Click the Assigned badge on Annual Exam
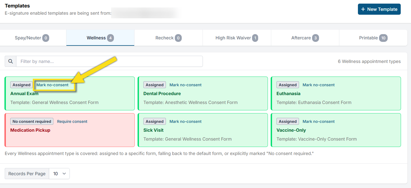411x188 pixels. point(21,85)
